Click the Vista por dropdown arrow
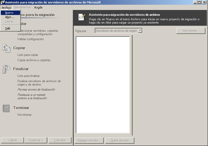208x146 pixels. coord(140,31)
